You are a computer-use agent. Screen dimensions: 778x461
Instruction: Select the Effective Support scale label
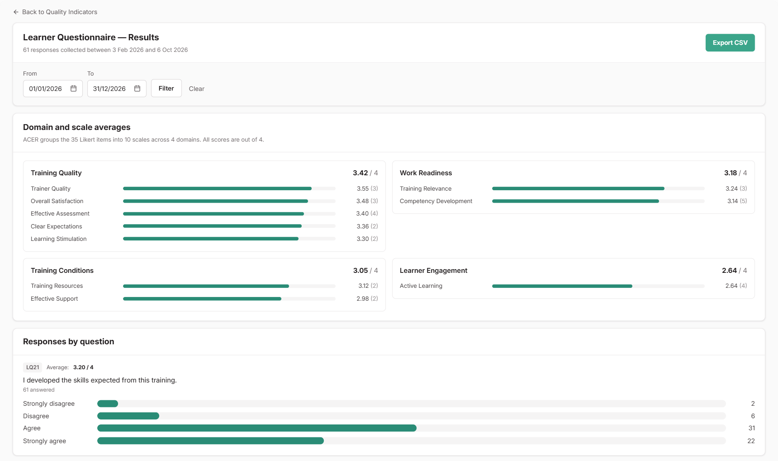click(54, 299)
